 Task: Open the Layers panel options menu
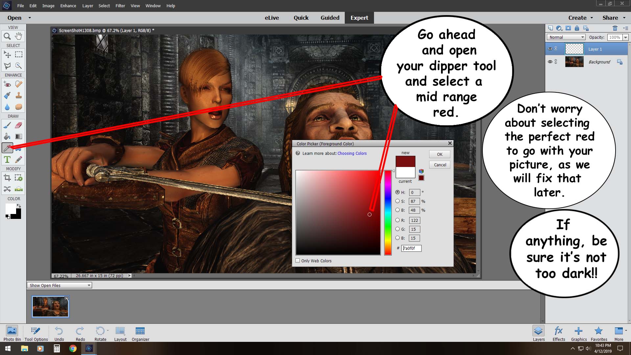[625, 28]
